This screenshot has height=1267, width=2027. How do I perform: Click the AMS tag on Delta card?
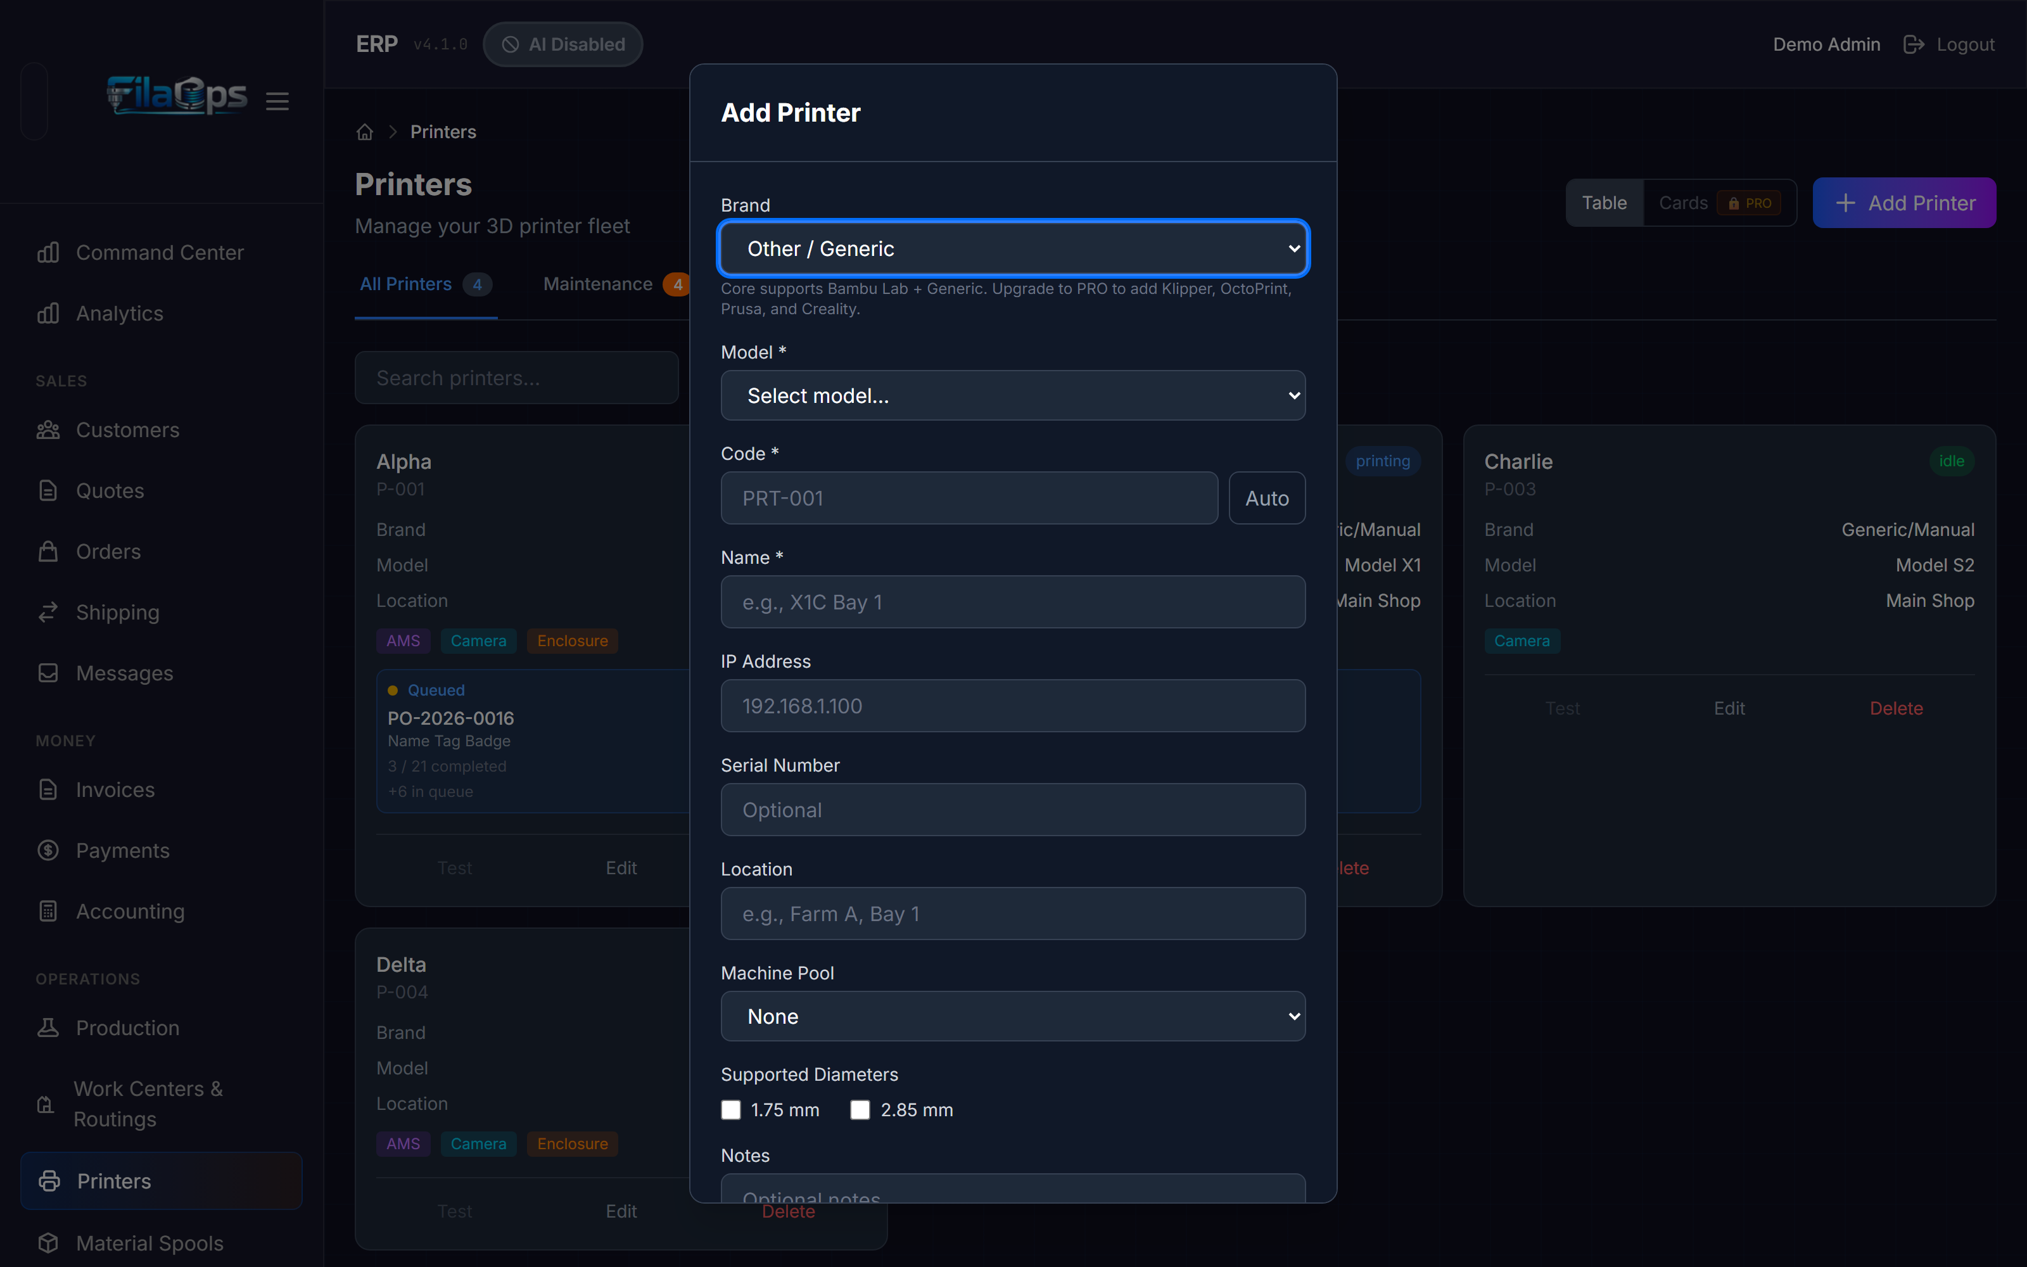click(x=403, y=1144)
